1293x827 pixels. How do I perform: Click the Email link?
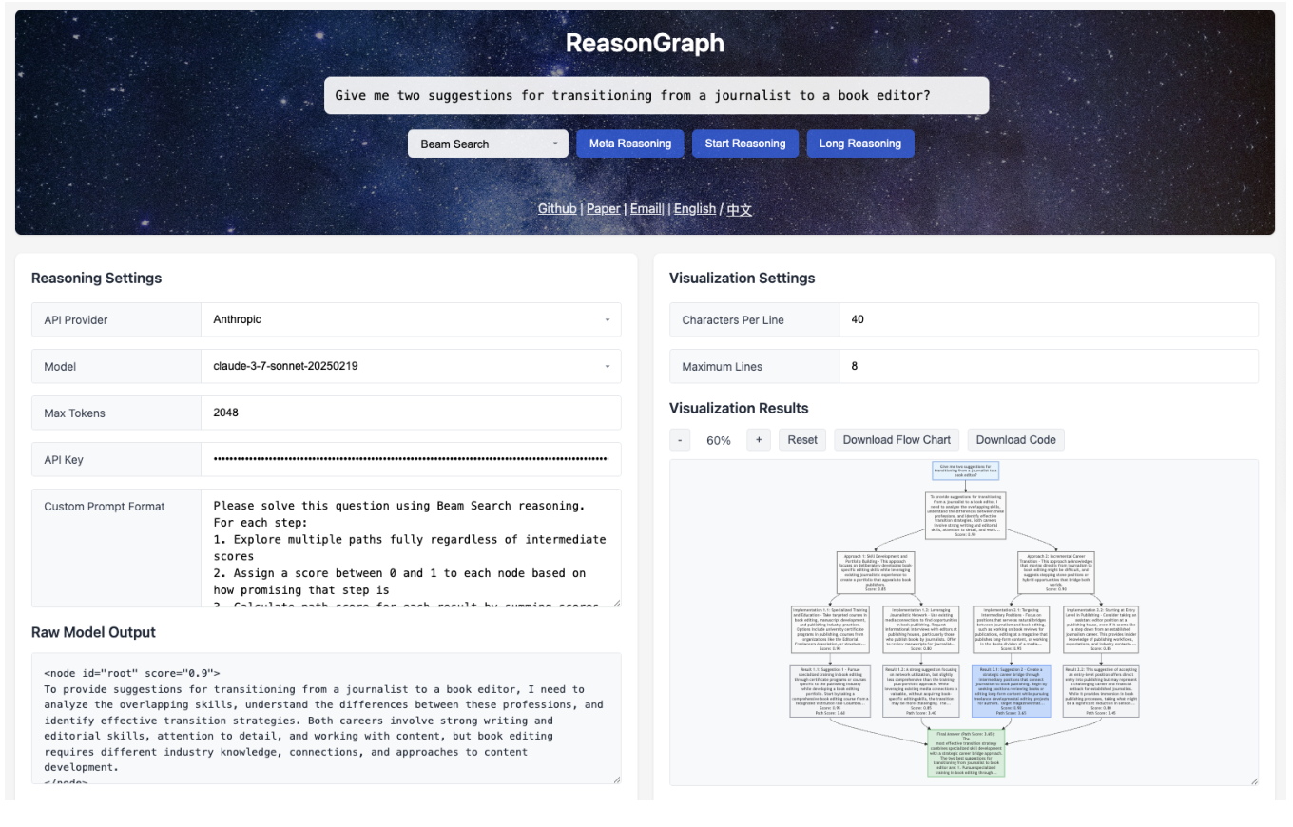(646, 208)
